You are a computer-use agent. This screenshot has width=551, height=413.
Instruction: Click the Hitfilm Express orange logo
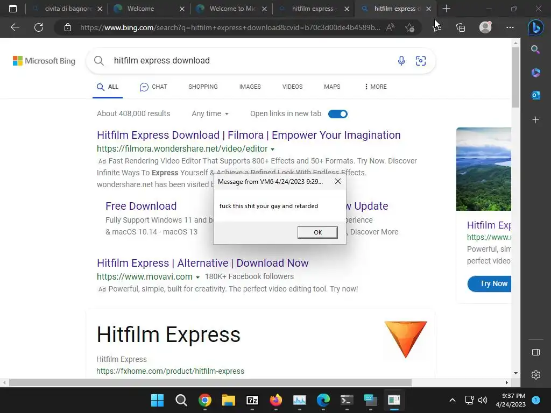pyautogui.click(x=406, y=339)
